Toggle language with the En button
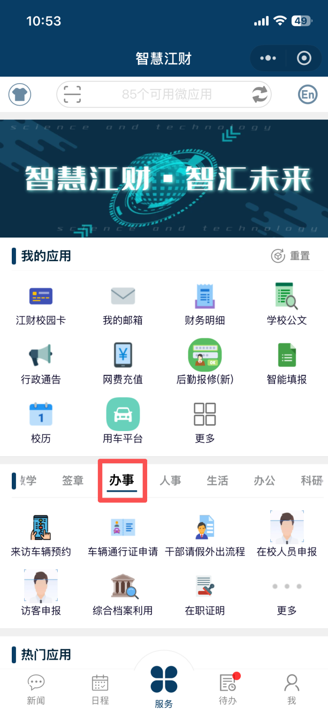Screen dimensions: 328x711 tap(308, 95)
